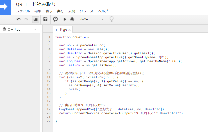Open current project's triggers clock icon

point(55,19)
